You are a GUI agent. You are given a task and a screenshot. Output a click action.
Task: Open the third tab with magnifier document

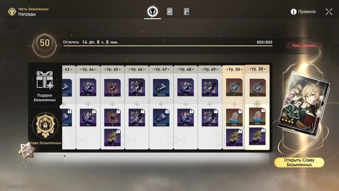click(186, 12)
